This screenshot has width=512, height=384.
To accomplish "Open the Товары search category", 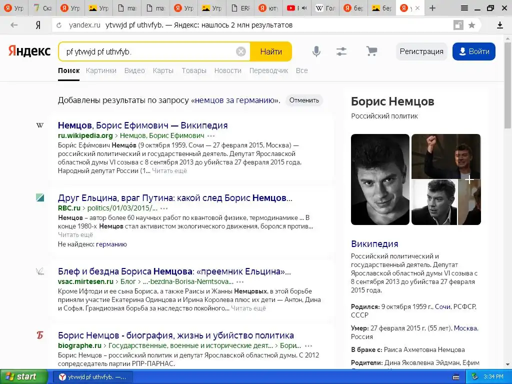I will 194,70.
